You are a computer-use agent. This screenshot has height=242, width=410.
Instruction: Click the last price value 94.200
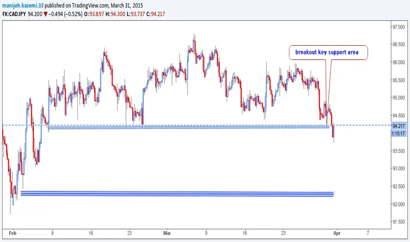point(35,14)
